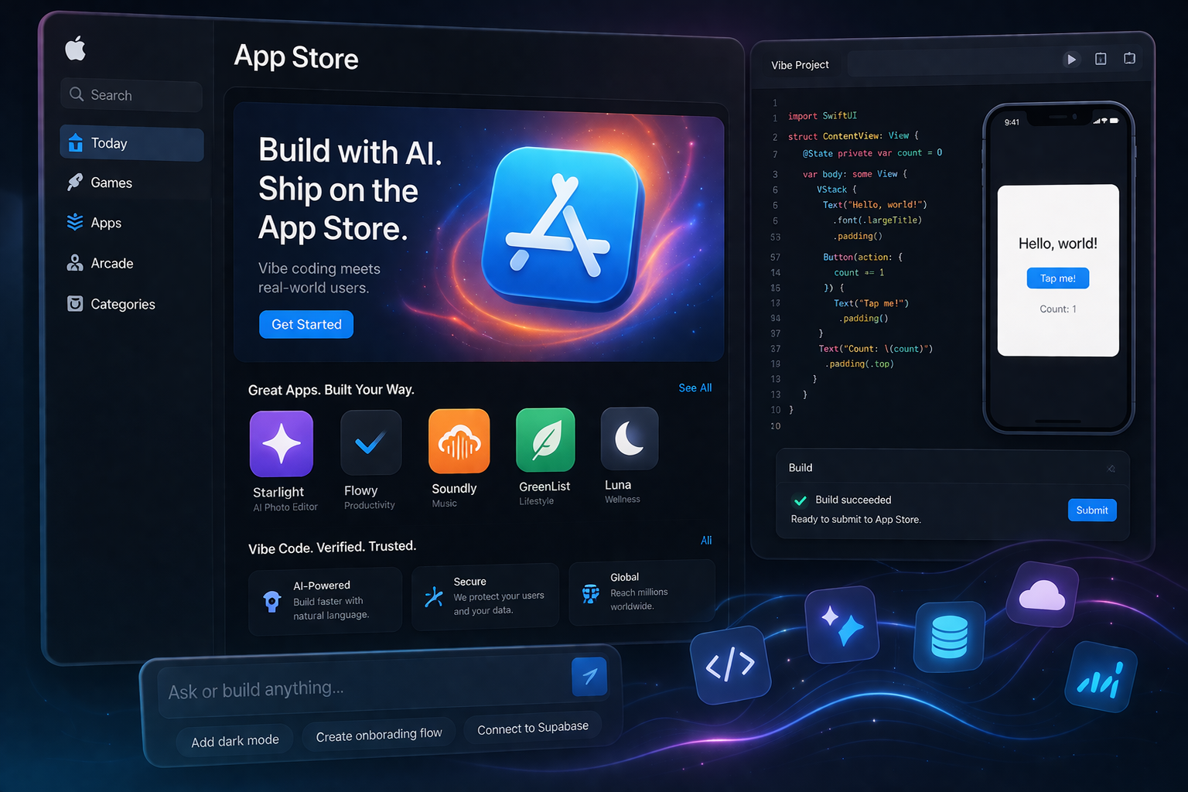Click the floating database icon
Screen dimensions: 1188x792
tap(949, 637)
